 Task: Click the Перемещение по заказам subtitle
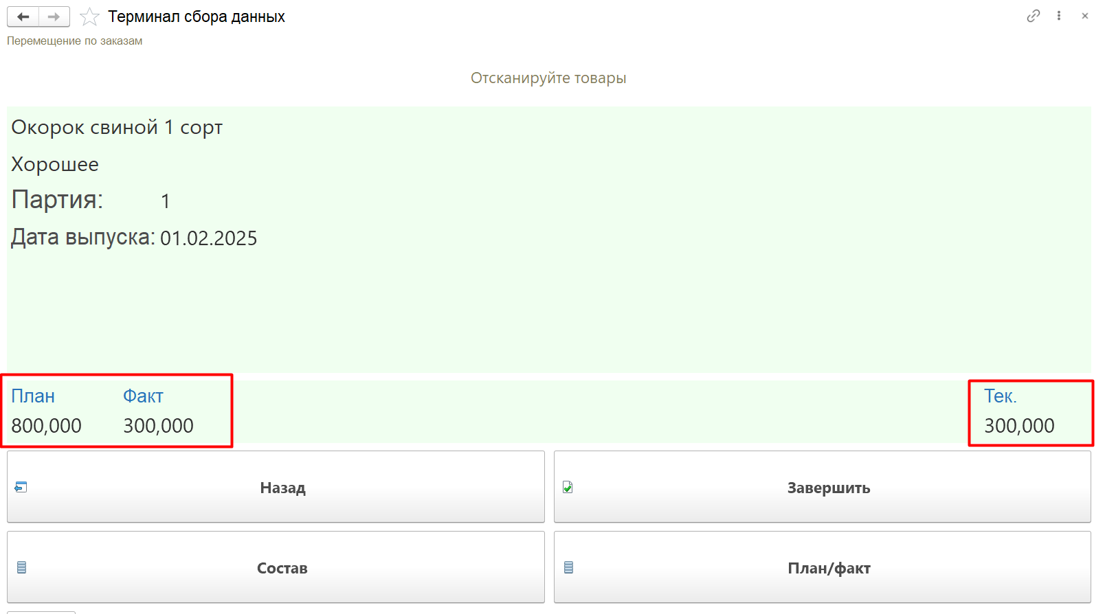click(74, 41)
